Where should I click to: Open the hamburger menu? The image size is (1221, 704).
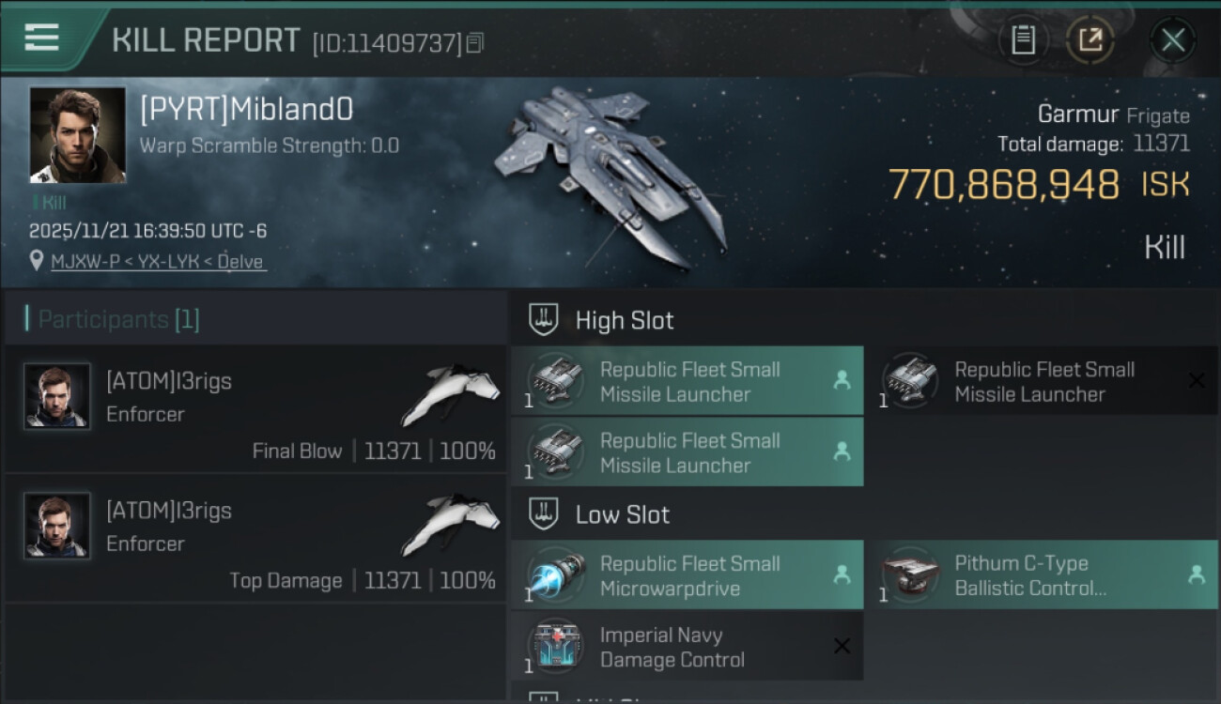point(41,38)
